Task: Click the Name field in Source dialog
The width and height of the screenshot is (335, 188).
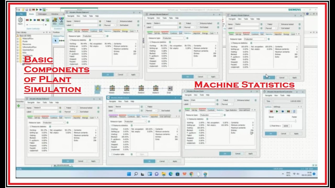Action: [127, 107]
